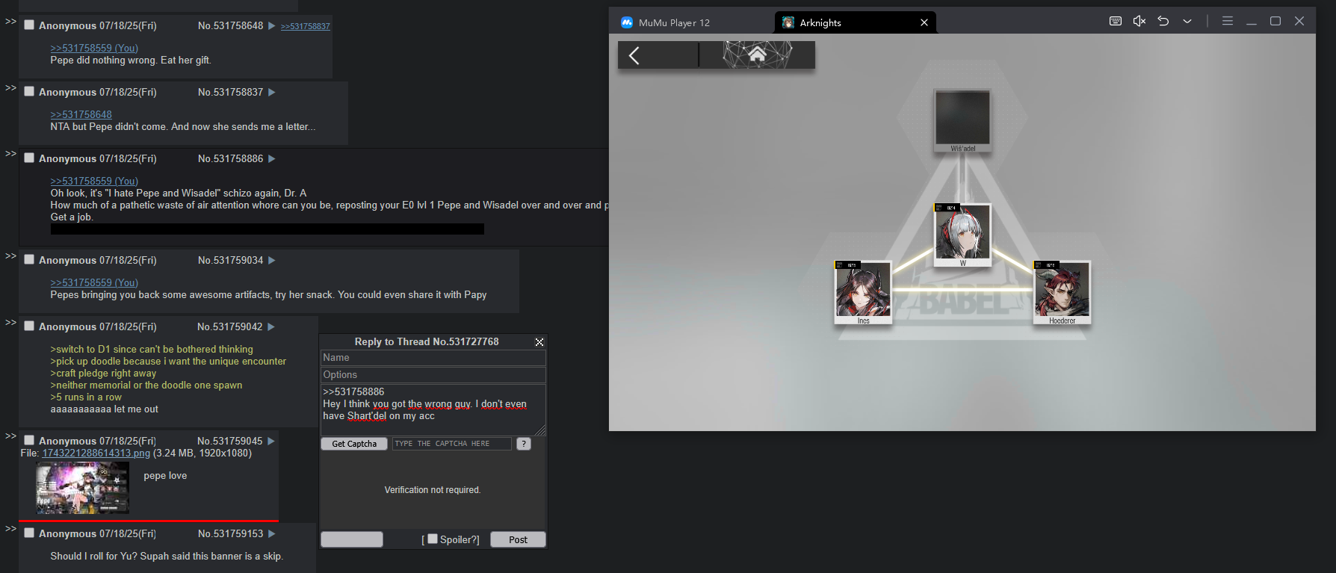Reveal the blacked-out spoiler text bar
Screen dimensions: 1336x573
tap(267, 229)
